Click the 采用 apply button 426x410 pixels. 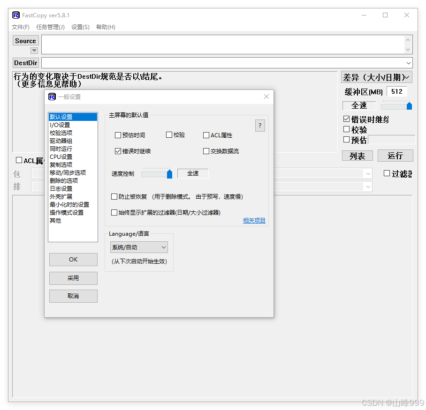(73, 278)
